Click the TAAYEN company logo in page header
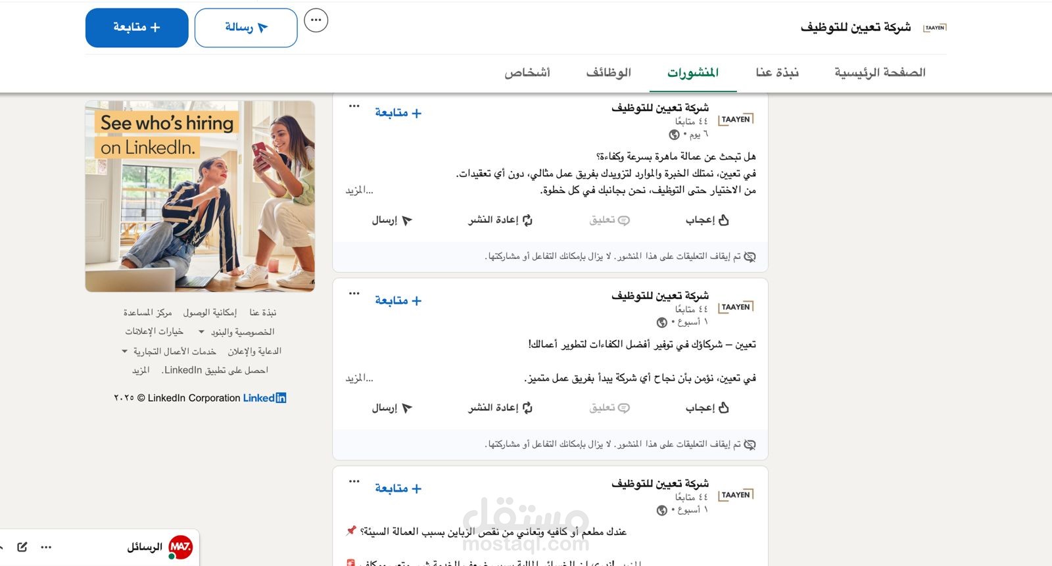This screenshot has height=566, width=1052. tap(934, 28)
